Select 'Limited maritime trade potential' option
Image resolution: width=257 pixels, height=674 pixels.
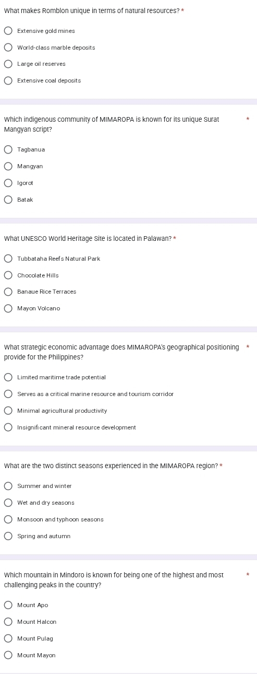tap(8, 378)
